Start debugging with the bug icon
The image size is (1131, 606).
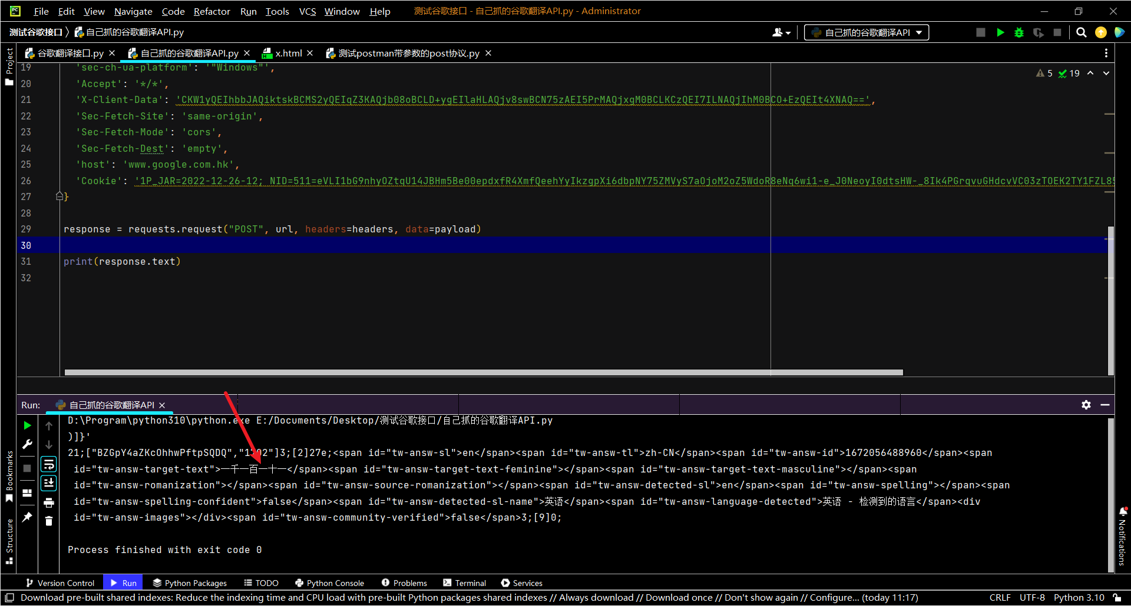tap(1019, 32)
